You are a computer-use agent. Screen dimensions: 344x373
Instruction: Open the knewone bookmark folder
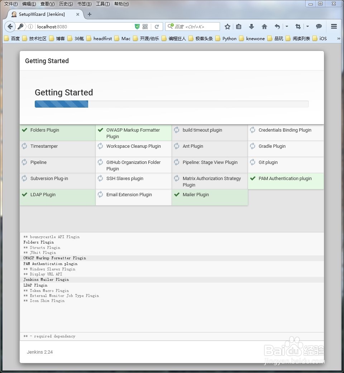click(252, 38)
